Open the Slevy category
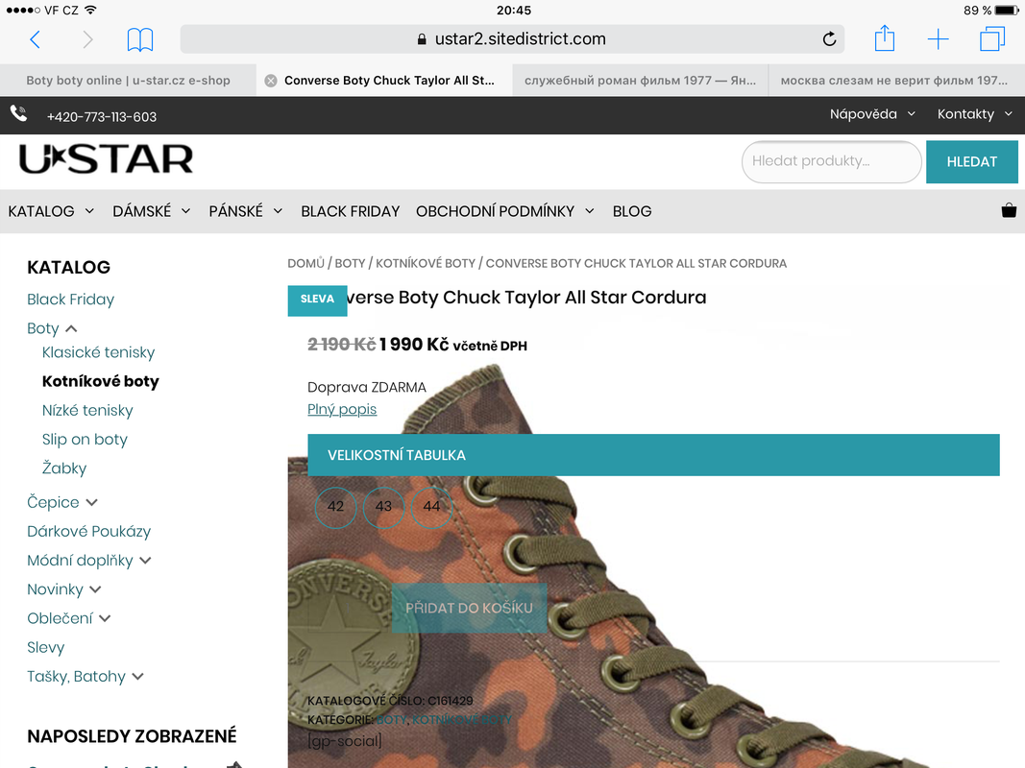Viewport: 1025px width, 768px height. pos(46,647)
